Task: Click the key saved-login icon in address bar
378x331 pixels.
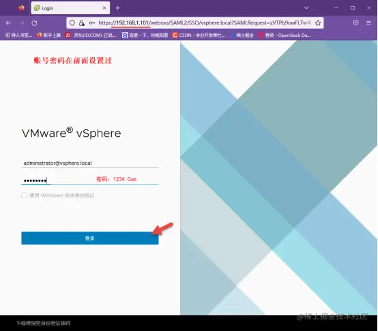Action: coord(92,23)
